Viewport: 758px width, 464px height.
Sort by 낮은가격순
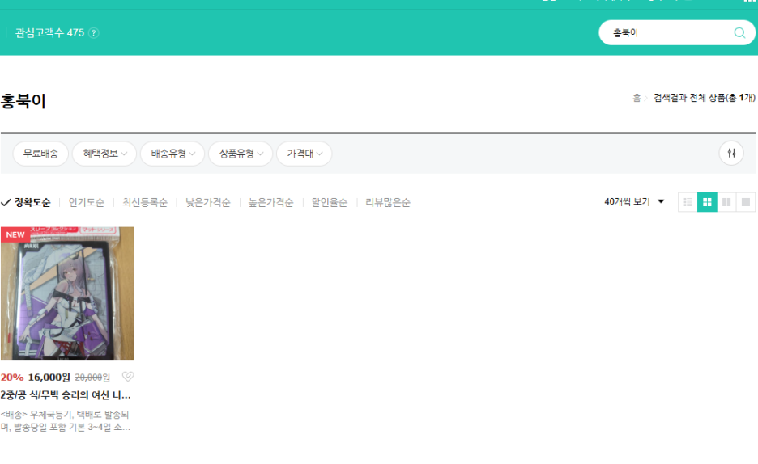[208, 203]
